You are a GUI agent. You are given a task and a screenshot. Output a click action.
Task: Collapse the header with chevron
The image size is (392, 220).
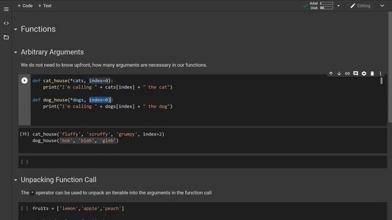(x=382, y=5)
